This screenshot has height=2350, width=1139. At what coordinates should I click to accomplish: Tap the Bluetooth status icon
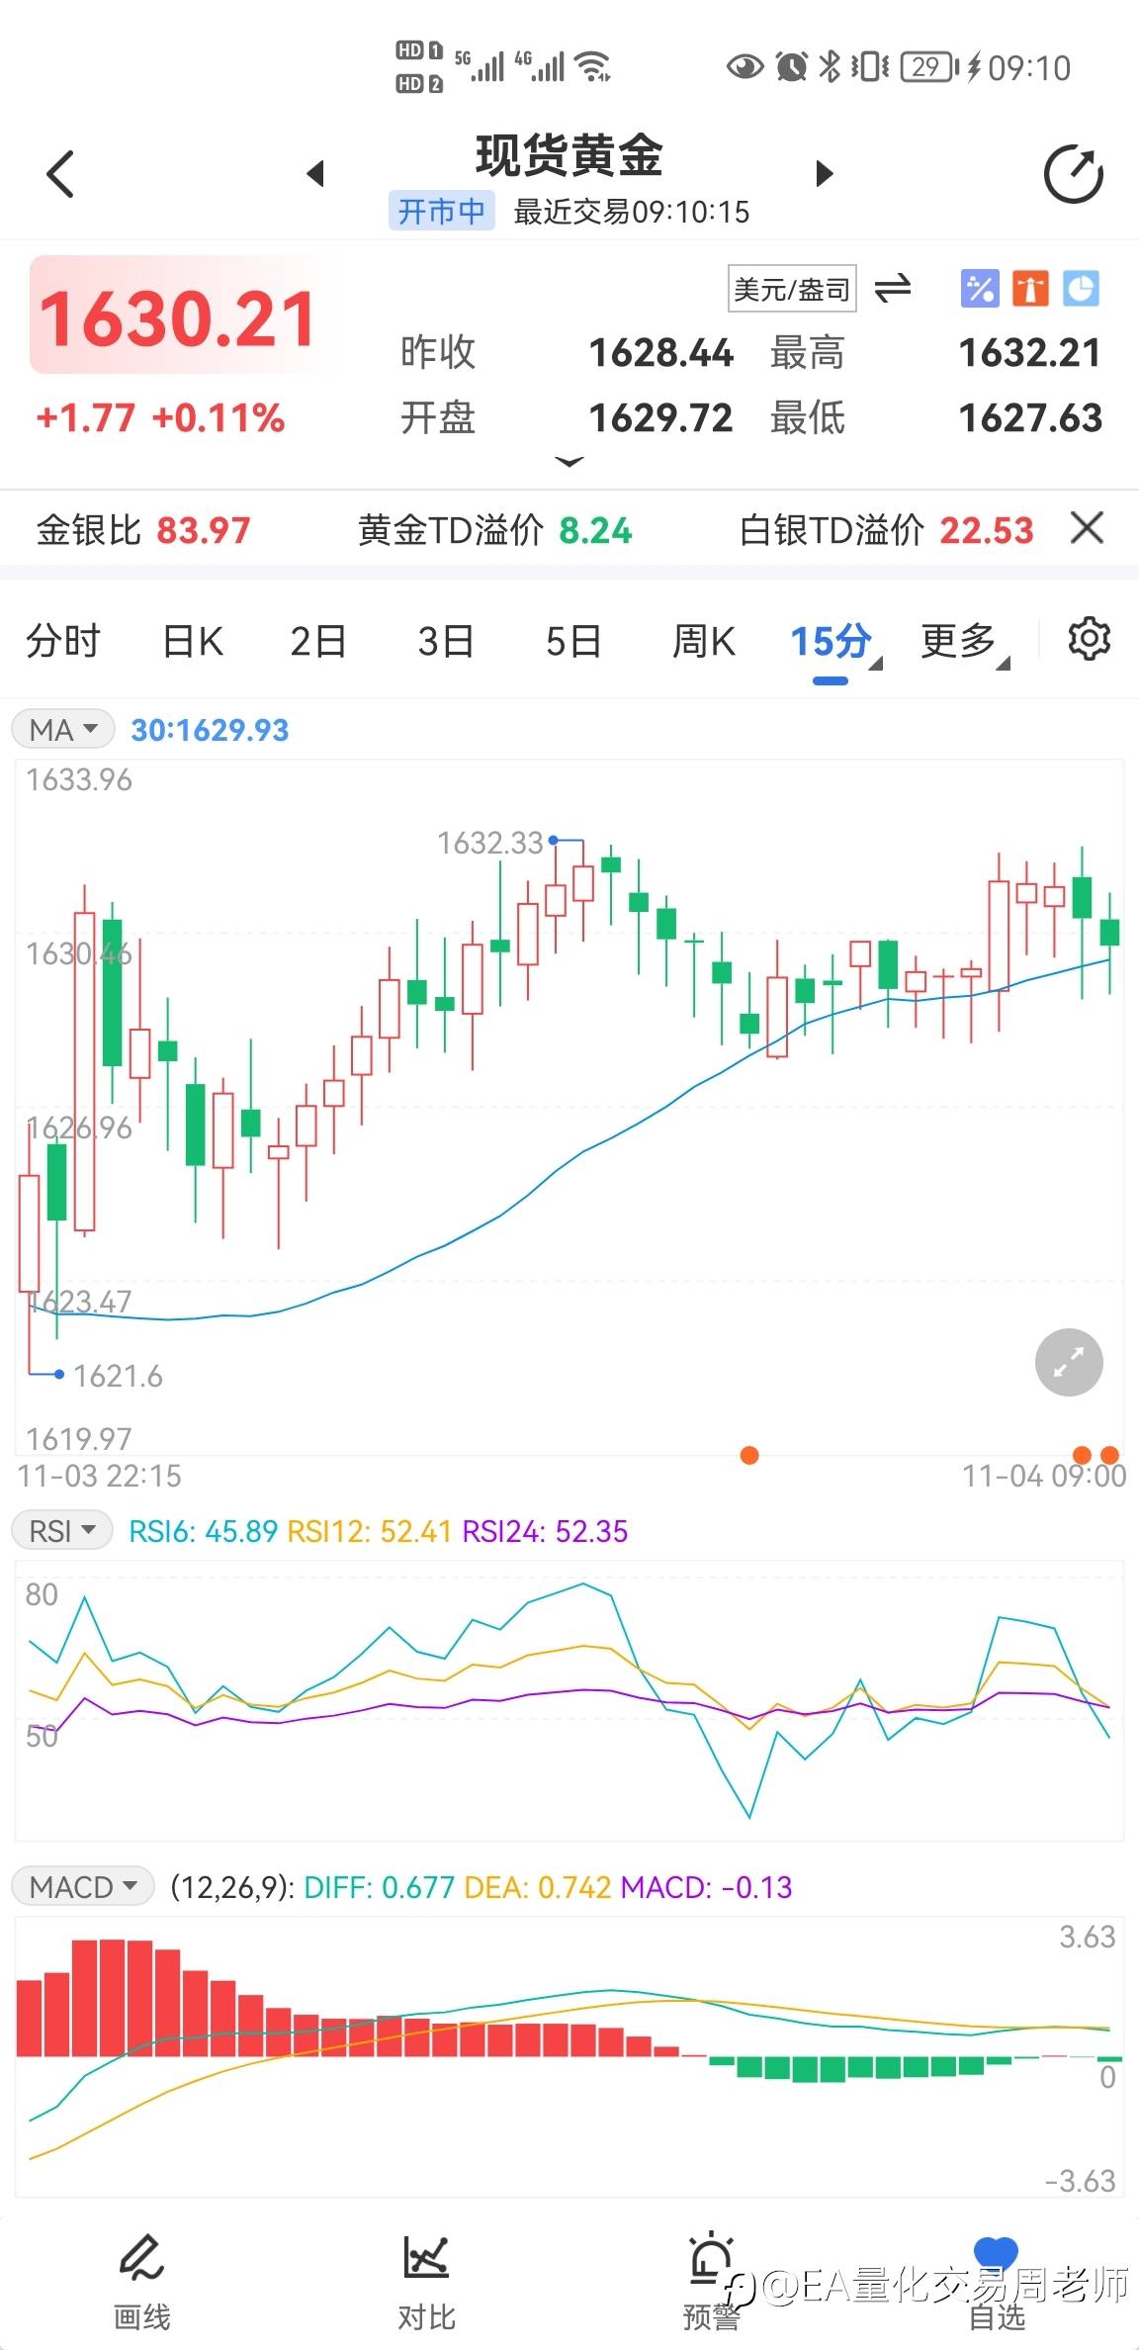831,66
